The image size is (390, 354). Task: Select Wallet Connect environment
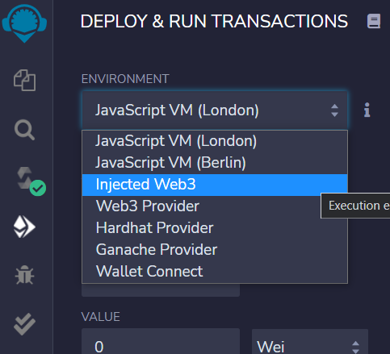[x=215, y=272]
